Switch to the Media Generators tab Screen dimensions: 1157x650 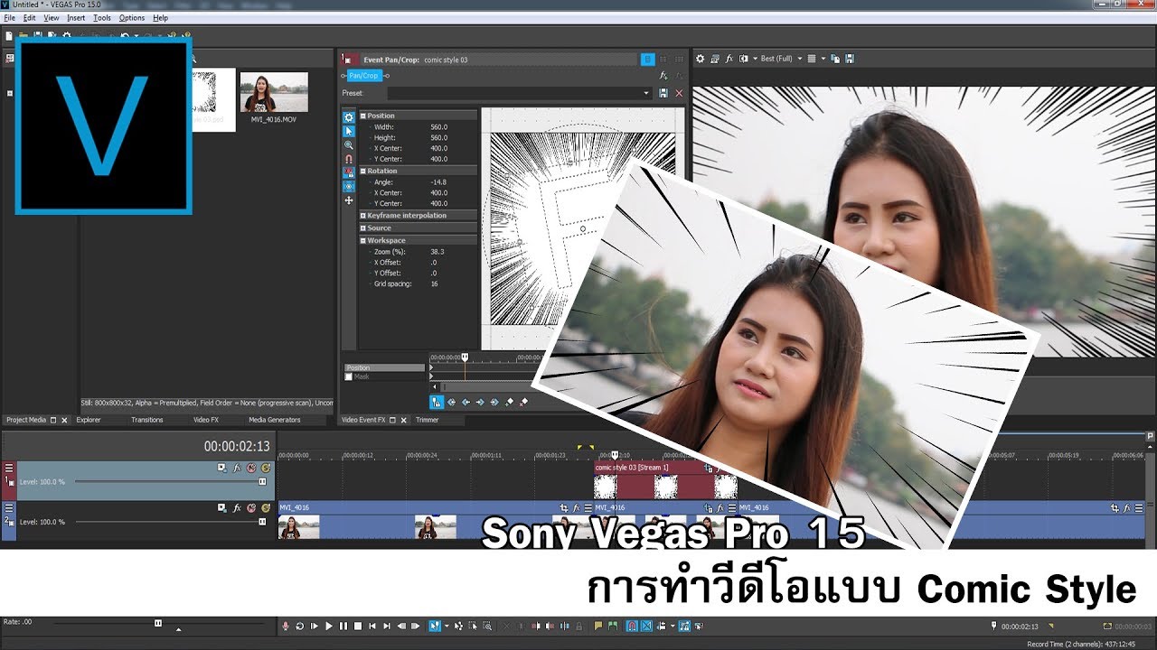point(275,420)
